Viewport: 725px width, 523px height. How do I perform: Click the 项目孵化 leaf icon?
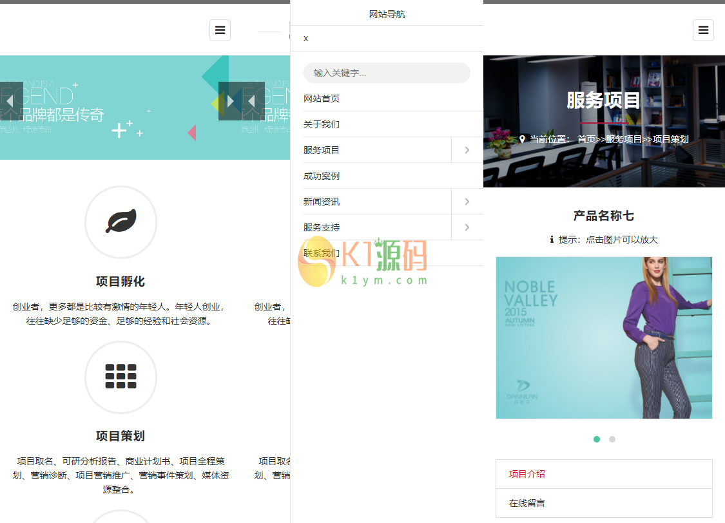click(x=121, y=222)
